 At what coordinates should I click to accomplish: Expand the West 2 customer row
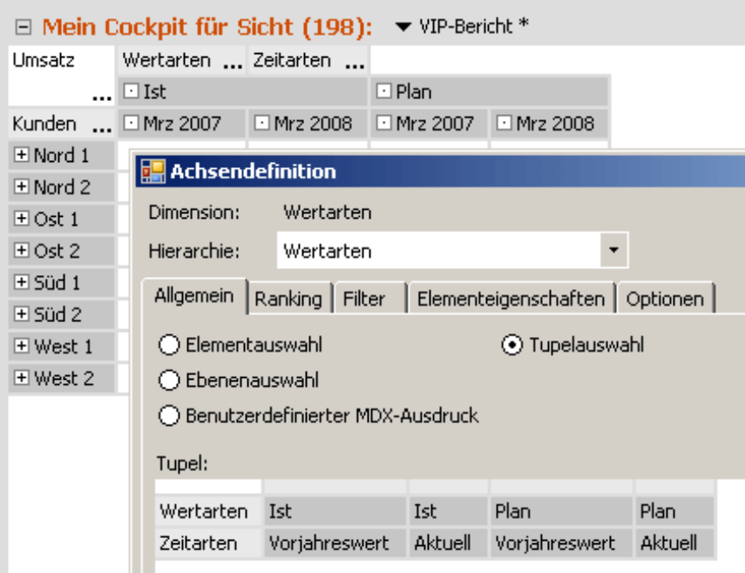(22, 378)
